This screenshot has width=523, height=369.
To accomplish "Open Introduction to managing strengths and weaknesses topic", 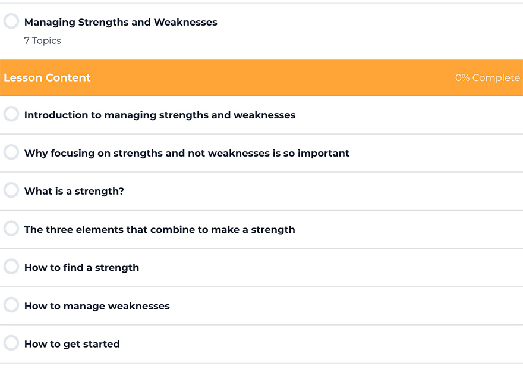I will tap(160, 115).
